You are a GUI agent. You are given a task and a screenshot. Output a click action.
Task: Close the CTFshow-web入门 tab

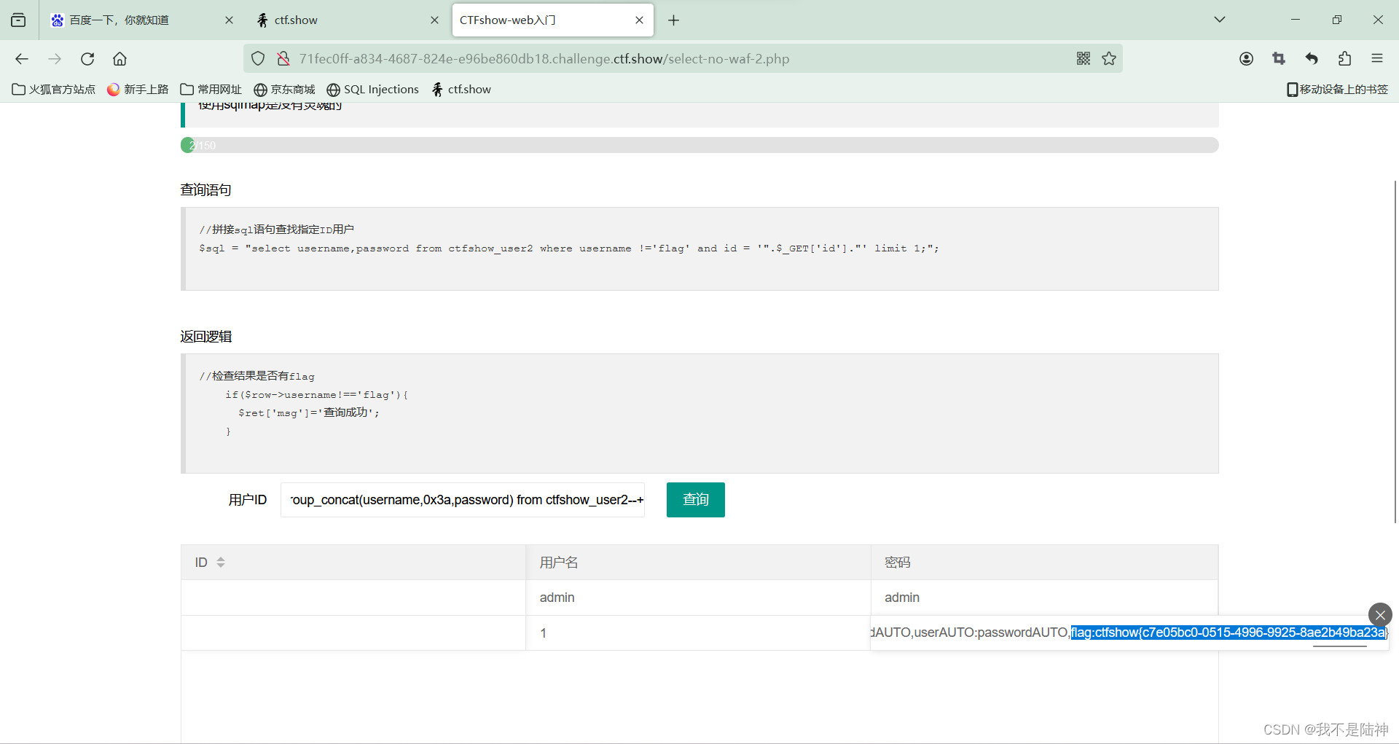coord(639,20)
